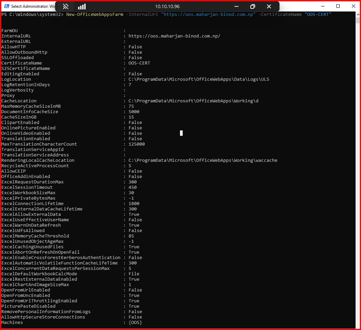Check the connection signal strength icon
This screenshot has height=330, width=361.
tap(82, 7)
